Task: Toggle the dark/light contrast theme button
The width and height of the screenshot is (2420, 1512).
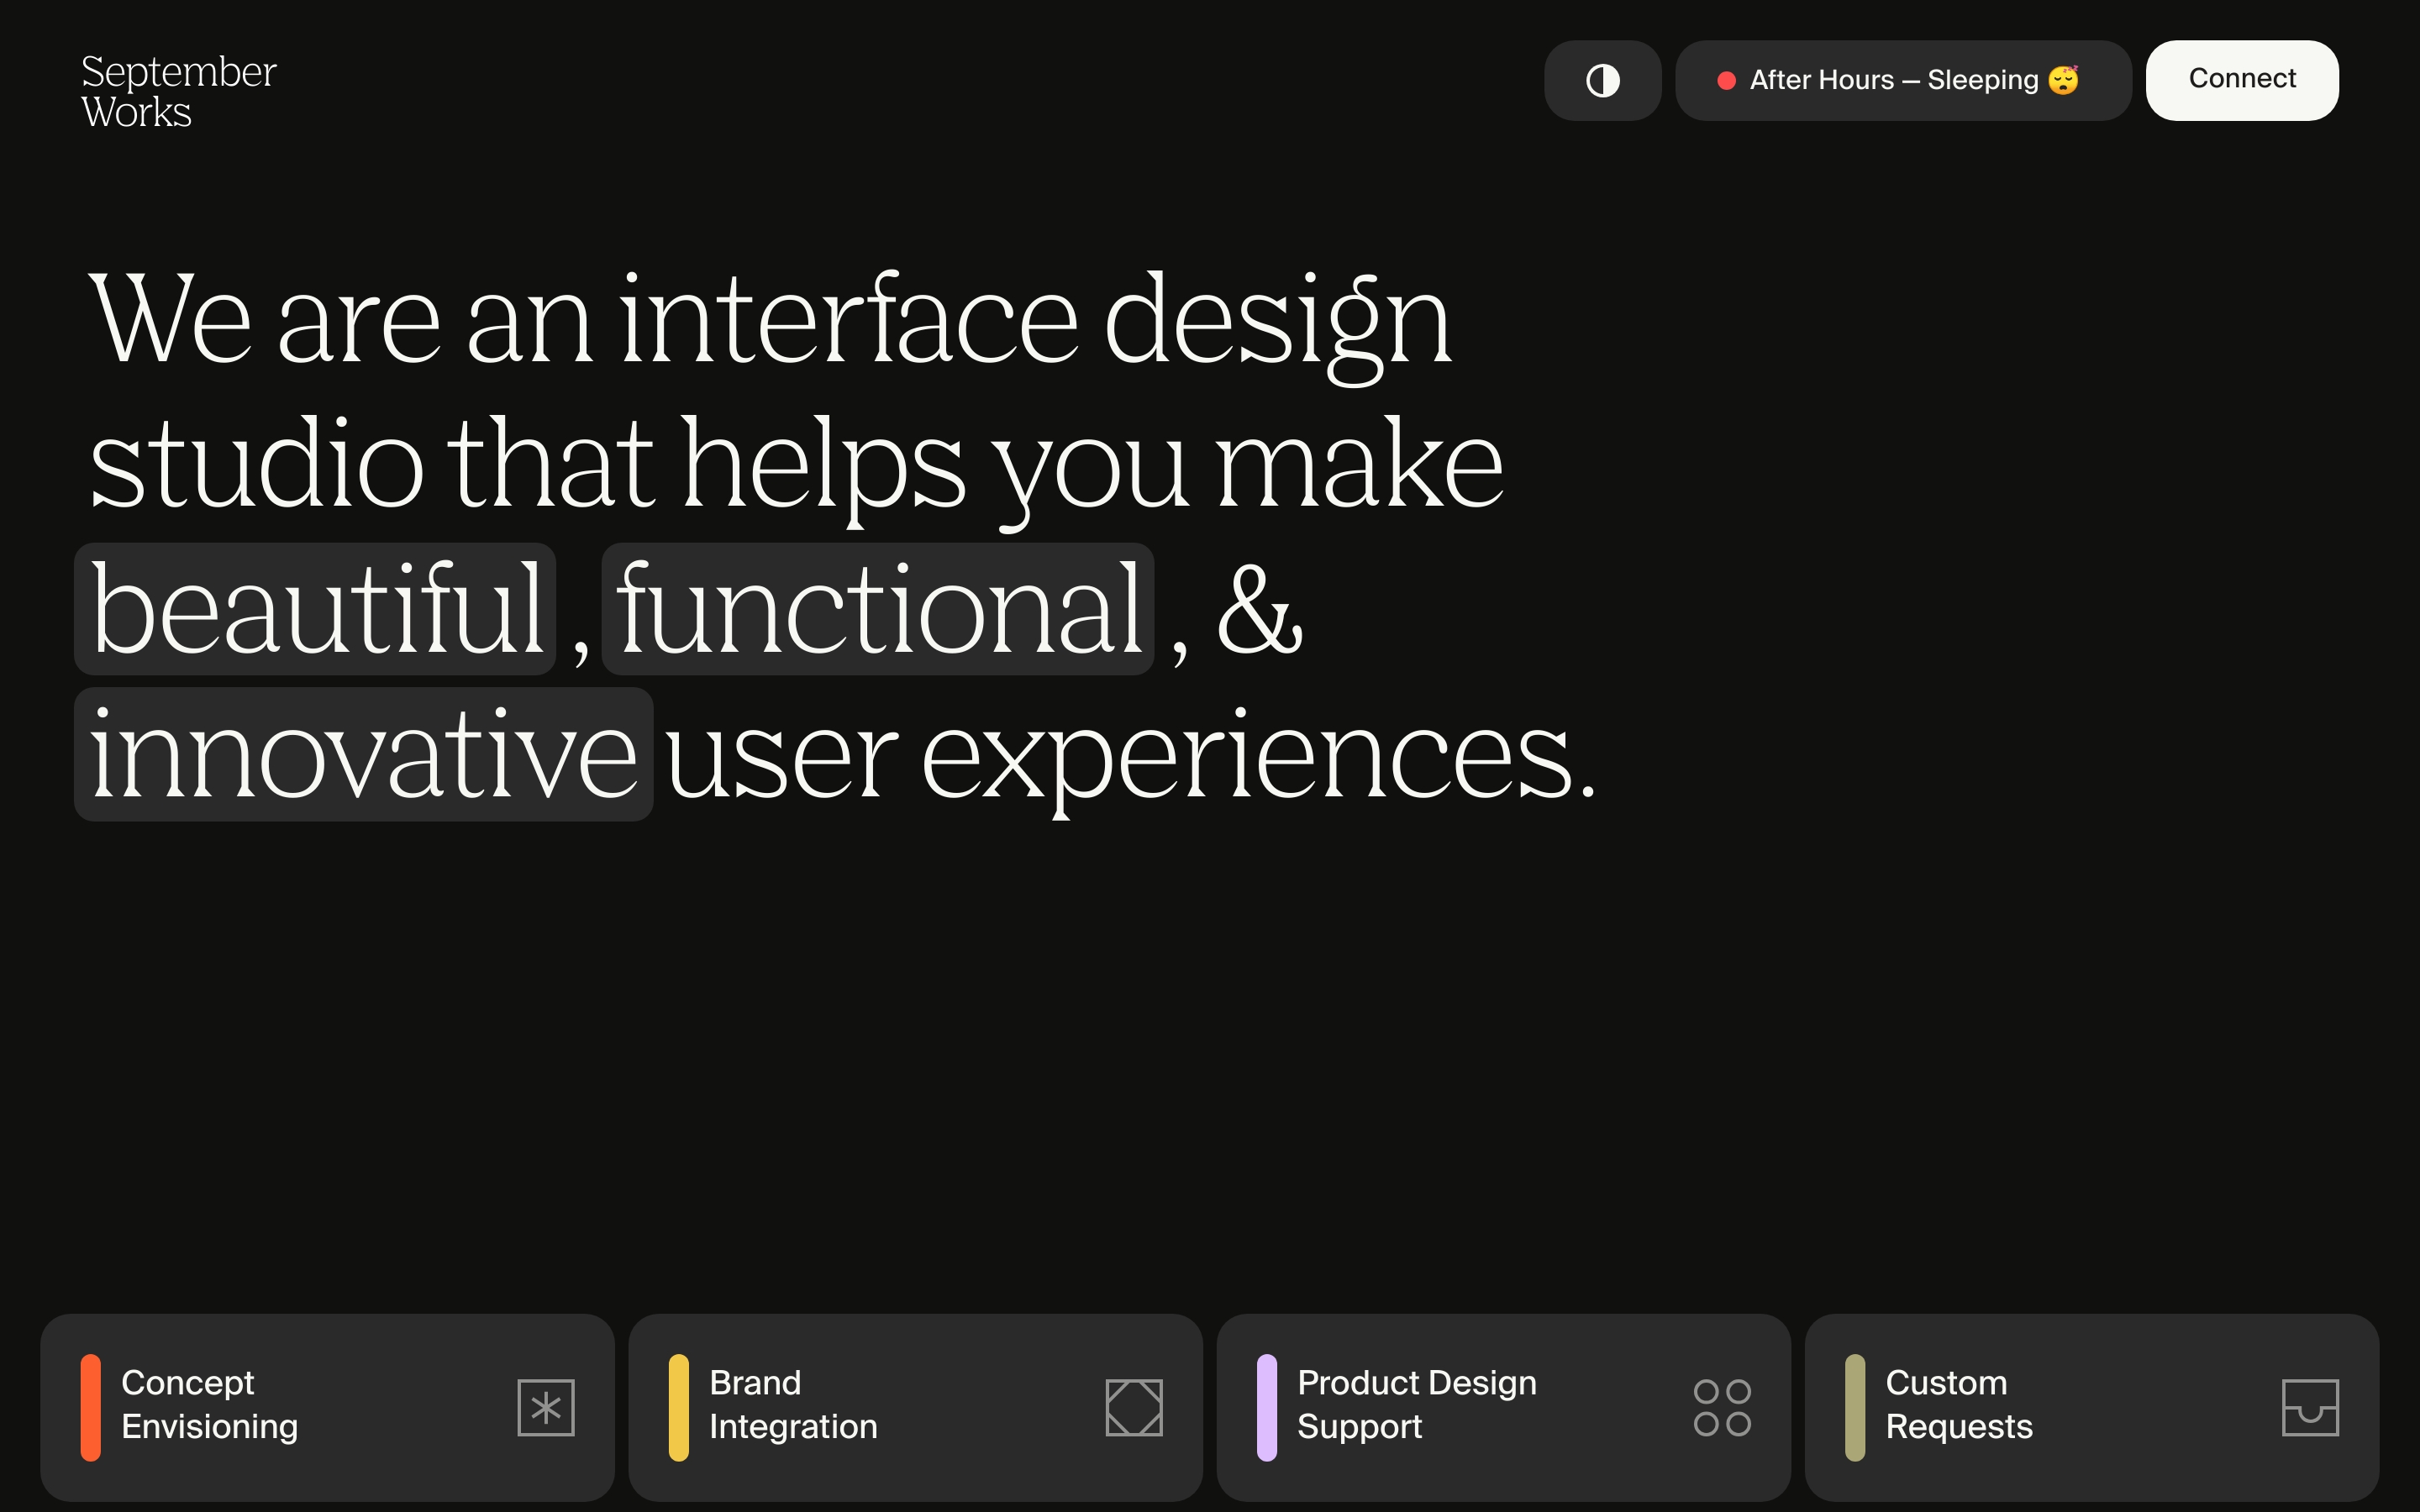Action: click(1602, 80)
